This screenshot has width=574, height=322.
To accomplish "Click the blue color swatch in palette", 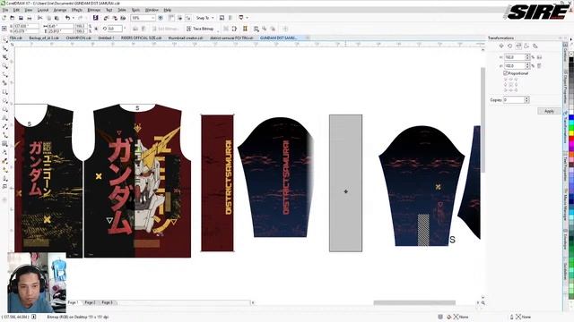I will coord(571,117).
